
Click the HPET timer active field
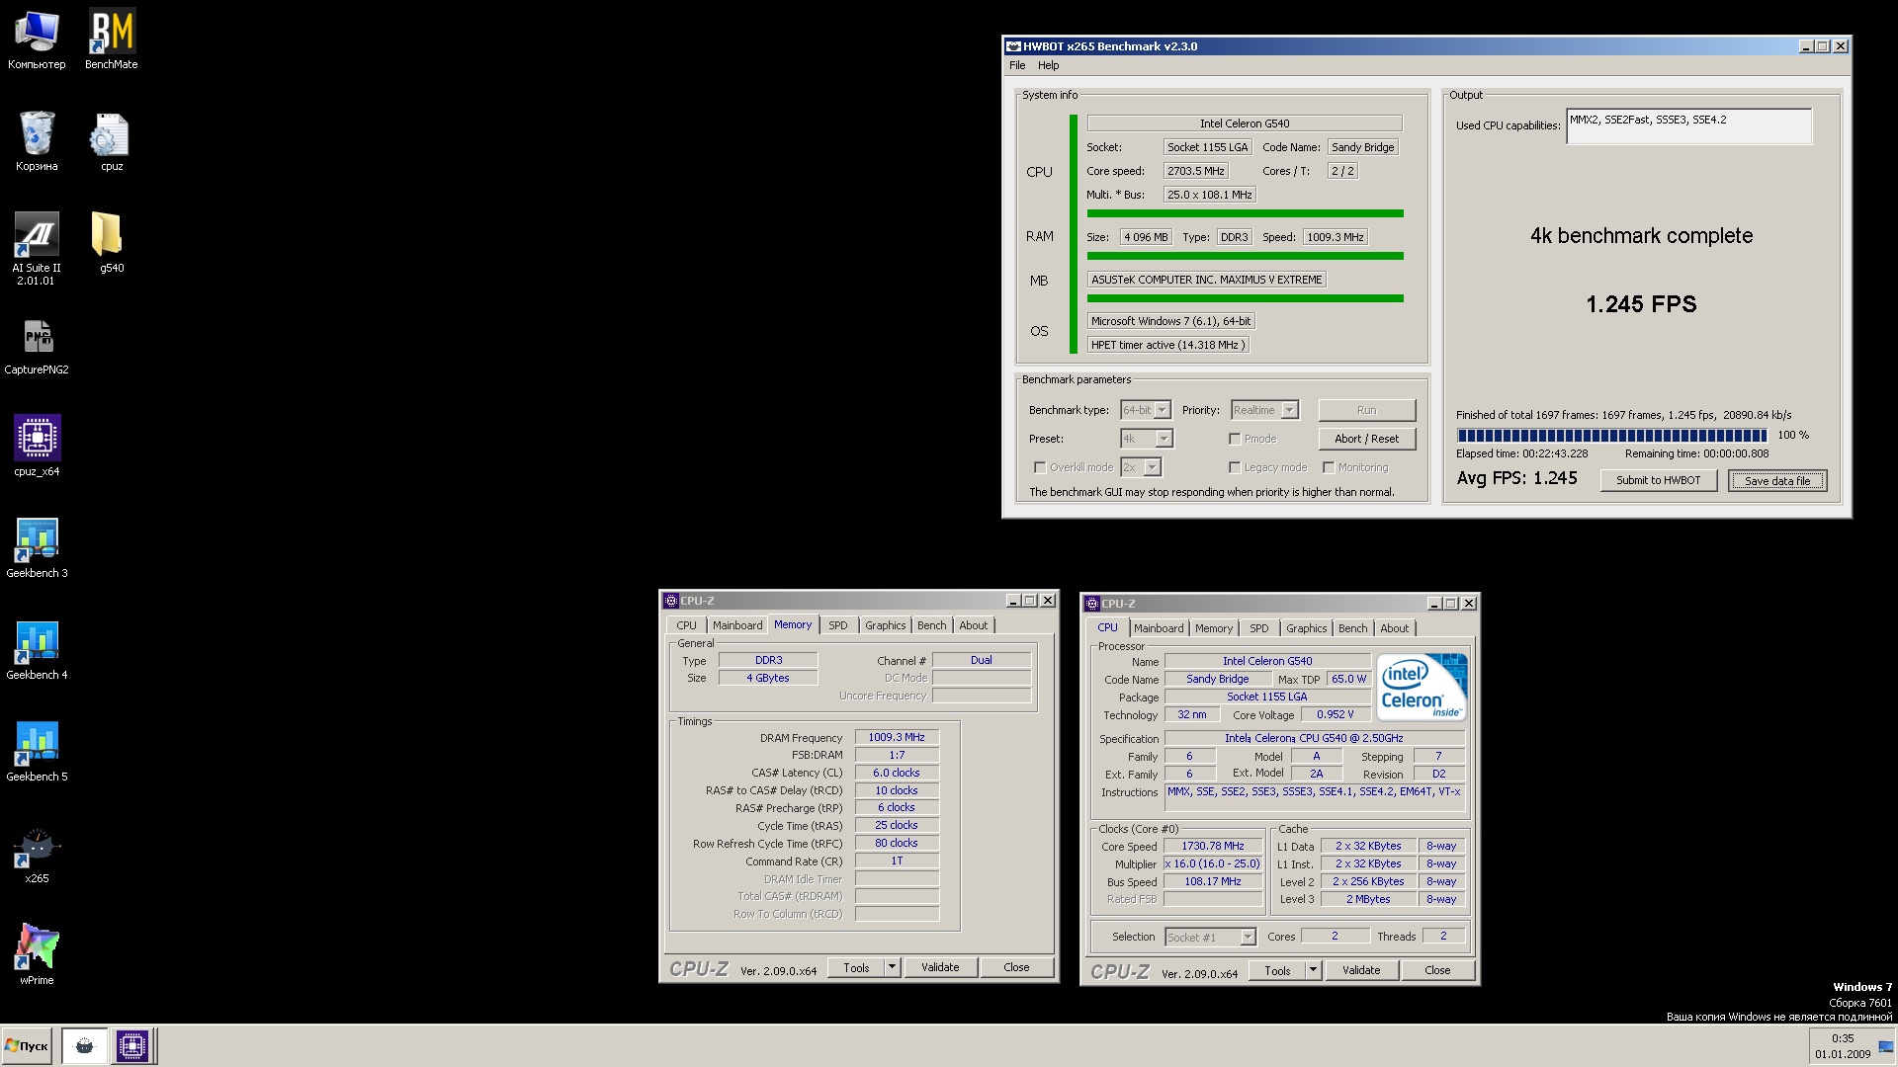[x=1167, y=345]
